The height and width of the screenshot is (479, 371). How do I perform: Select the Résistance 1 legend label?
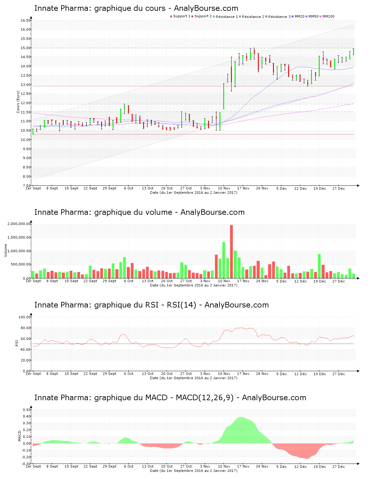click(227, 16)
